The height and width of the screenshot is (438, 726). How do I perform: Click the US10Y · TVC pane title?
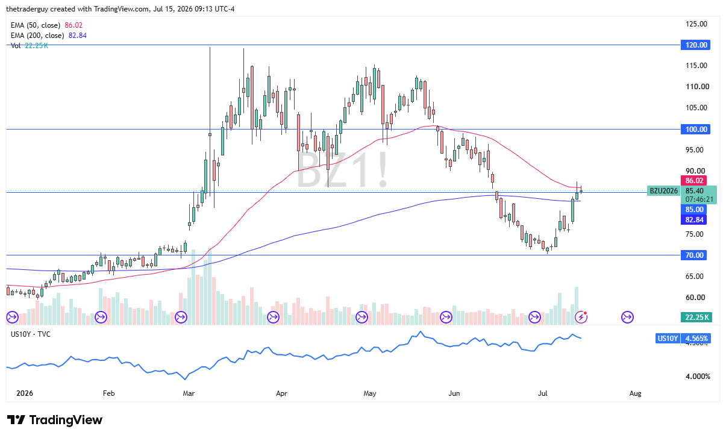click(x=31, y=333)
